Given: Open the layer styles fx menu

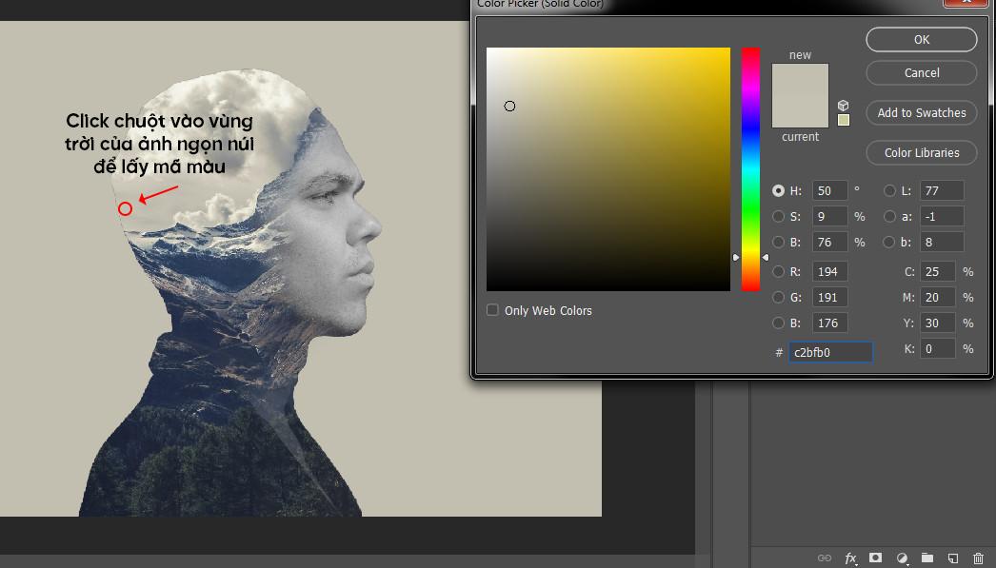Looking at the screenshot, I should pyautogui.click(x=850, y=558).
